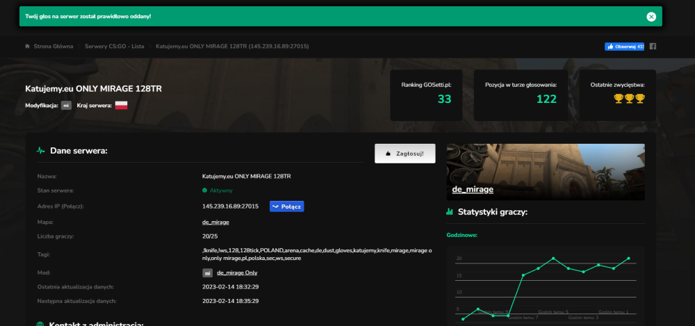Viewport: 695px width, 326px height.
Task: Click the Facebook Obserwuj button
Action: (624, 46)
